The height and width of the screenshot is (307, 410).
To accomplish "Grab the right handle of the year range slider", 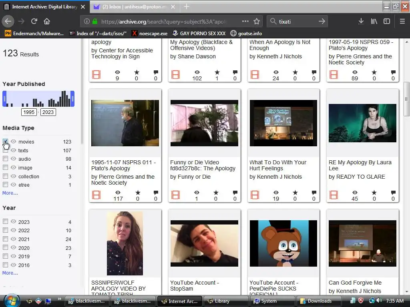I will [x=73, y=99].
